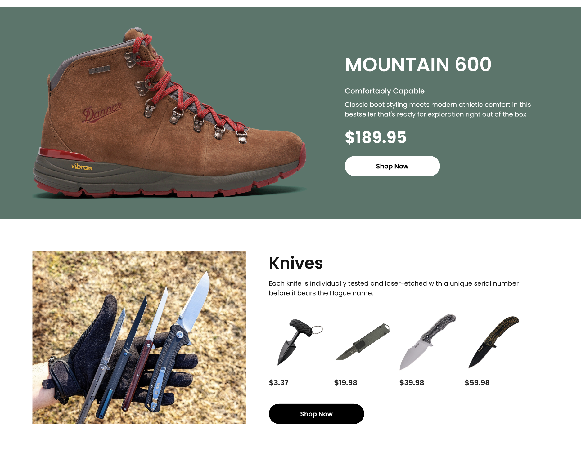Screen dimensions: 581x454
Task: Click the Comfortably Capable subtitle
Action: coord(385,91)
